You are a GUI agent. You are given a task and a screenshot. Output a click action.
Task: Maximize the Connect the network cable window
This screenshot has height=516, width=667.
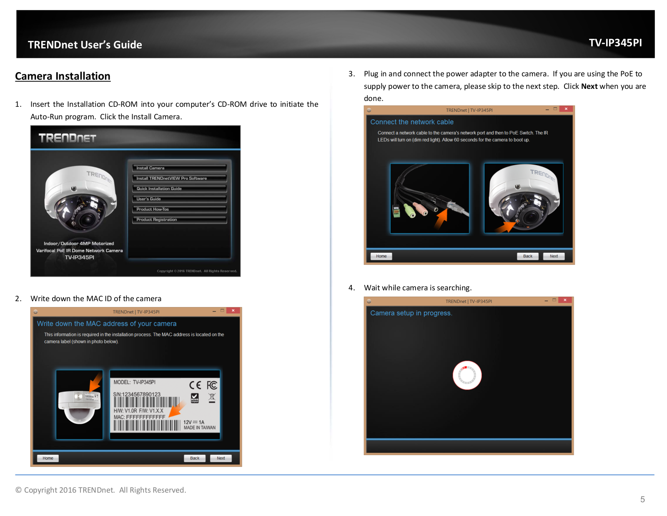click(555, 109)
